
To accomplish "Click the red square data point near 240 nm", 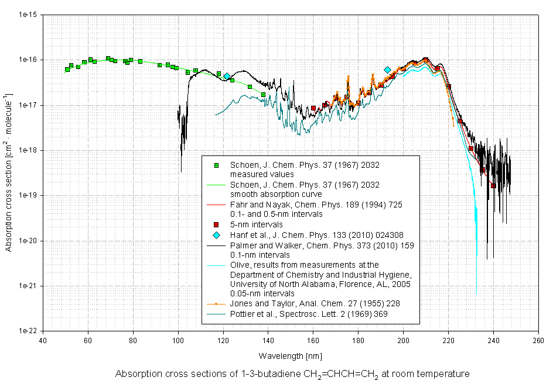I will pos(493,186).
